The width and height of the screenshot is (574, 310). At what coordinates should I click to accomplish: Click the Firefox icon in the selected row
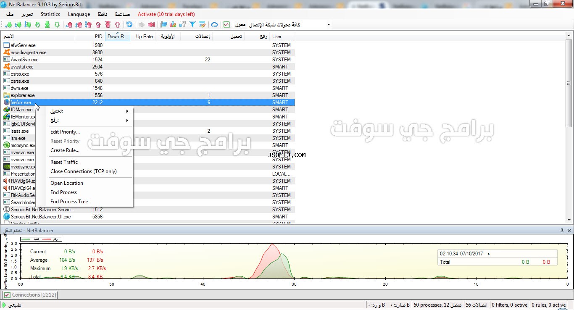[x=6, y=102]
